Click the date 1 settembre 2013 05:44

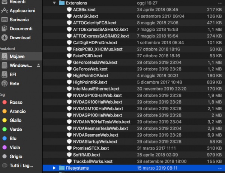pyautogui.click(x=160, y=43)
